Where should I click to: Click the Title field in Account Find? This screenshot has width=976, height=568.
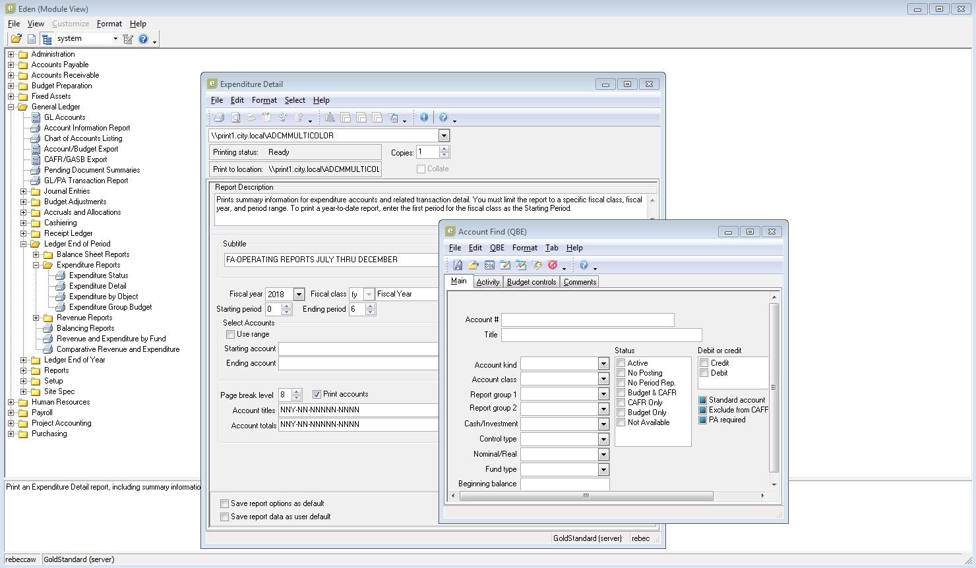click(601, 335)
